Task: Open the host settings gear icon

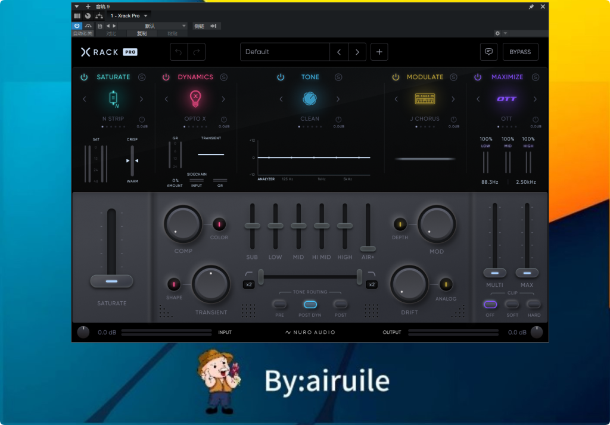Action: click(497, 33)
